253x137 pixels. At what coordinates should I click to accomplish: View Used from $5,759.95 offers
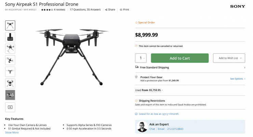(149, 90)
